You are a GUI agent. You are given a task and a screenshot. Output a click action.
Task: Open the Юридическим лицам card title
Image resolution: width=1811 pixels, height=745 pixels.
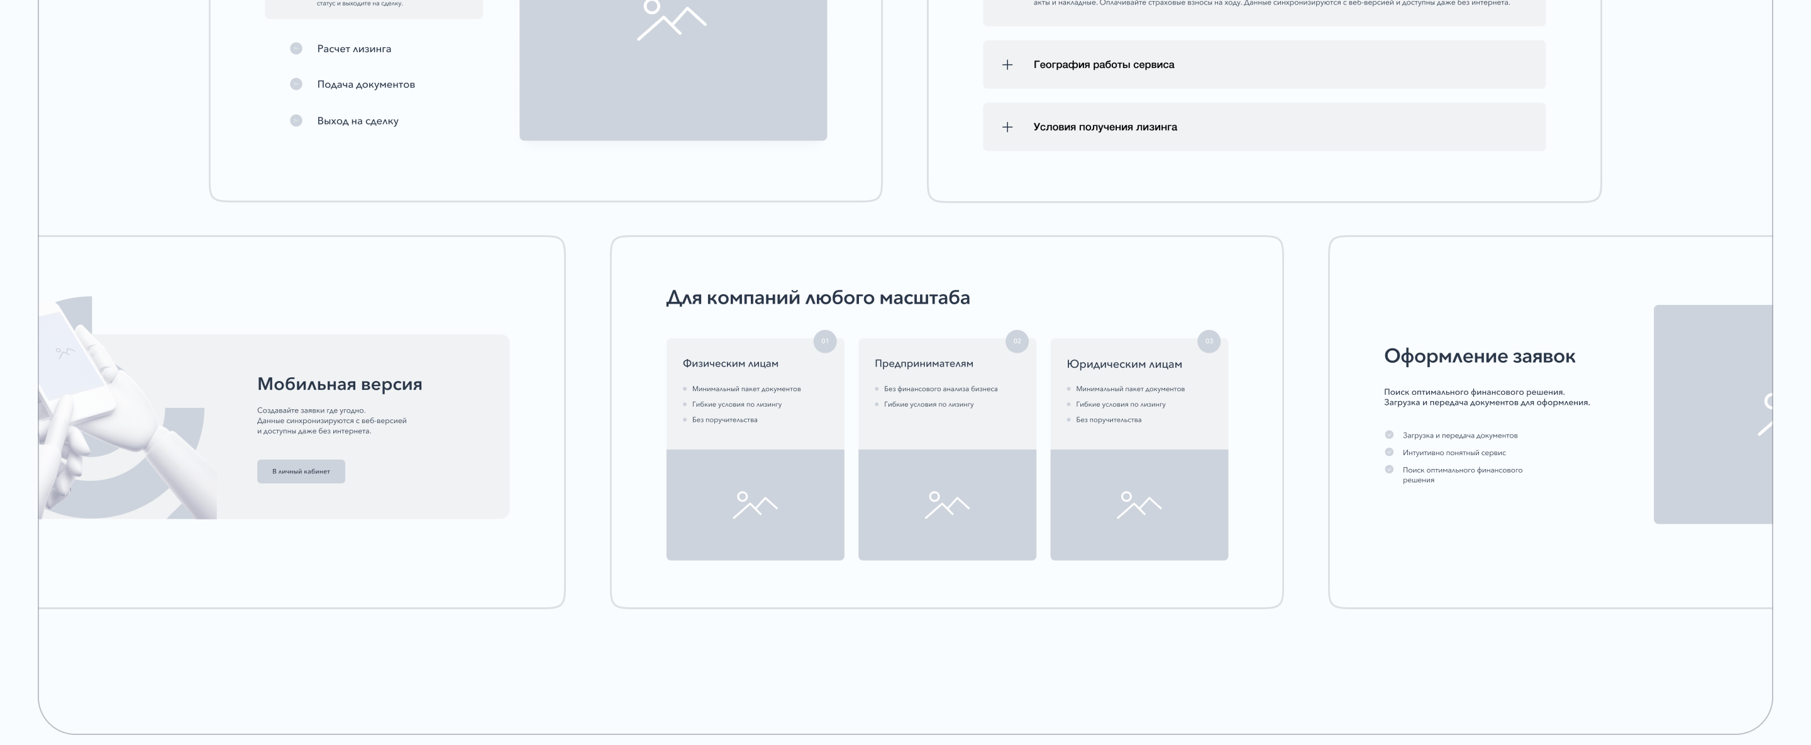point(1124,364)
